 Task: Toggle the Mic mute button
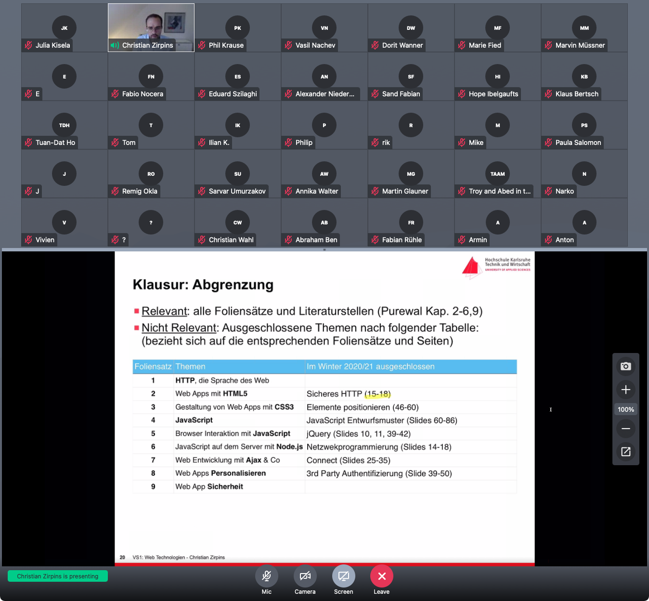tap(266, 576)
